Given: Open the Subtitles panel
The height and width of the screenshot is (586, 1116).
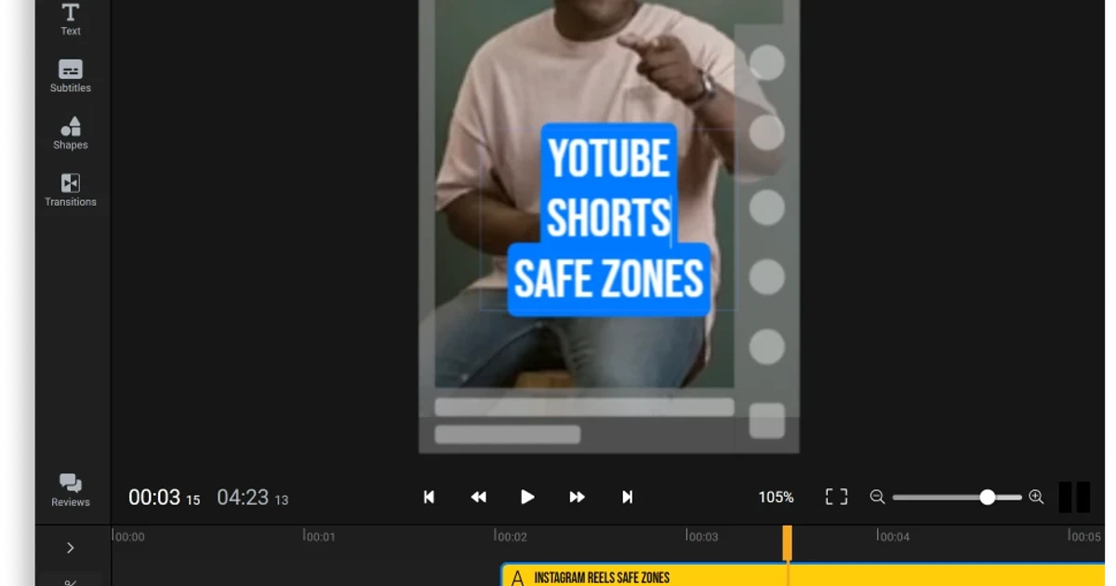Looking at the screenshot, I should pos(71,76).
